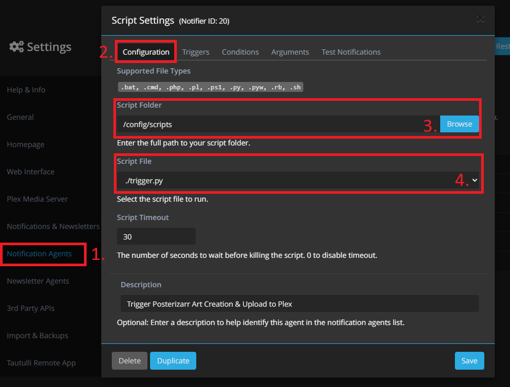Delete this notification agent
The width and height of the screenshot is (510, 387).
[x=129, y=361]
